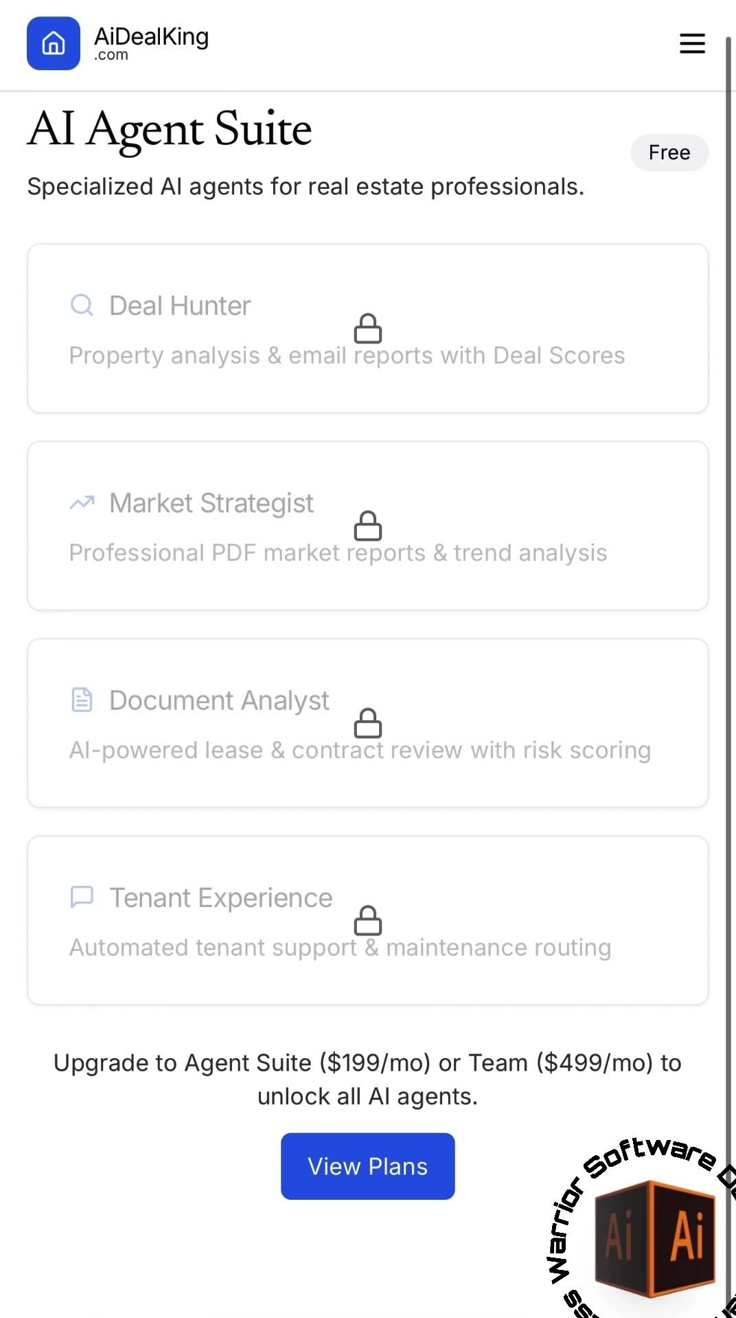This screenshot has height=1318, width=736.
Task: Click the AiDealKing.com brand name
Action: [151, 43]
